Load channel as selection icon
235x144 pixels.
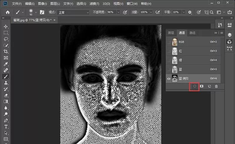[194, 86]
